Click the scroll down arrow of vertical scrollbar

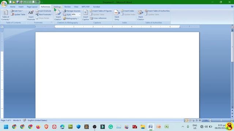point(233,107)
